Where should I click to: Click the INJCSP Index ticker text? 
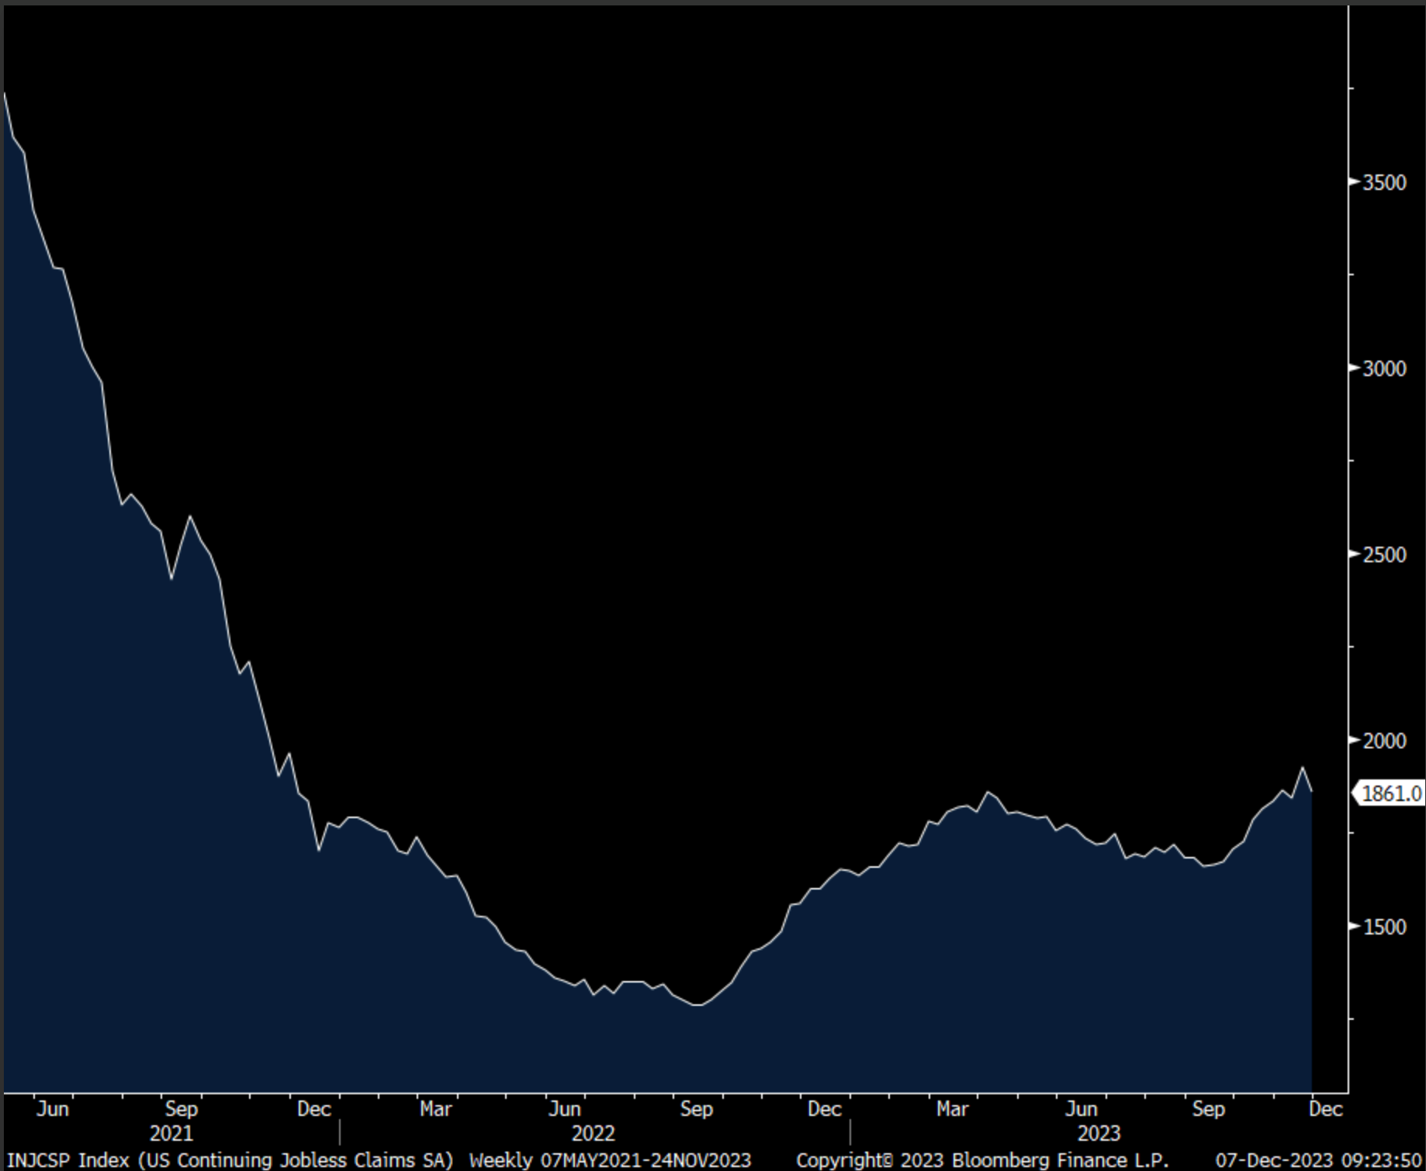click(x=67, y=1160)
